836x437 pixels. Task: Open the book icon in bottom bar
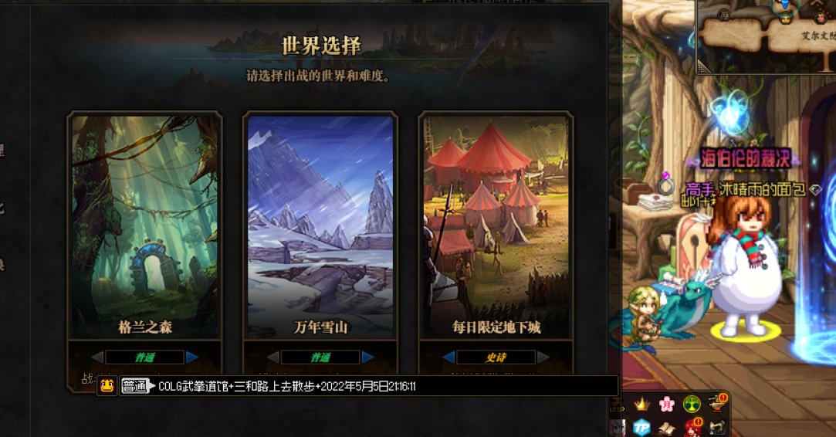pyautogui.click(x=666, y=428)
